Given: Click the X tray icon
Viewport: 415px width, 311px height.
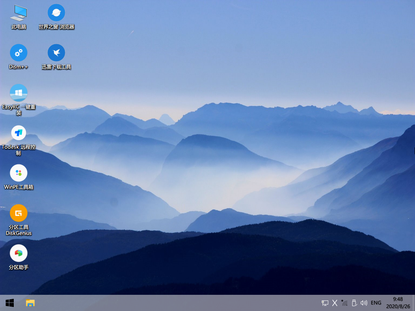Looking at the screenshot, I should (x=335, y=303).
